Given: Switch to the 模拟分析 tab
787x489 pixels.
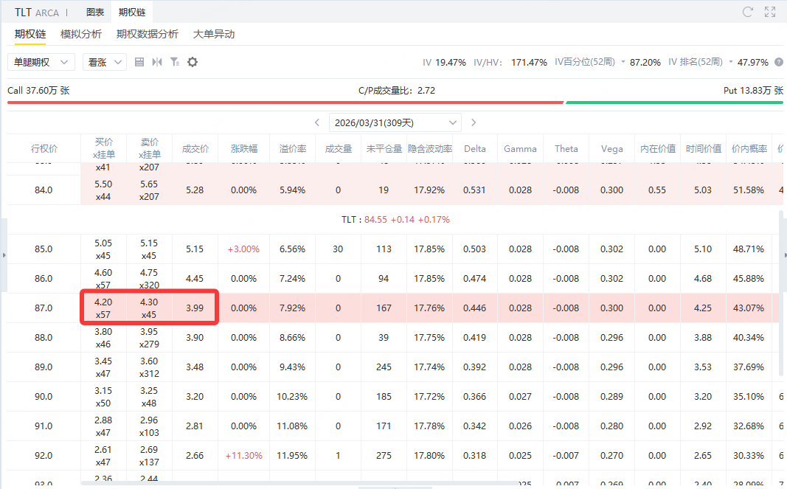Looking at the screenshot, I should pos(81,34).
